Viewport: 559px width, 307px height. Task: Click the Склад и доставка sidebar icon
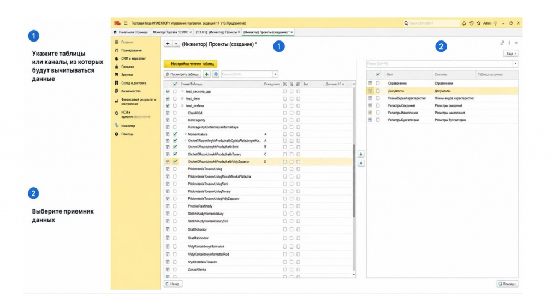coord(117,83)
